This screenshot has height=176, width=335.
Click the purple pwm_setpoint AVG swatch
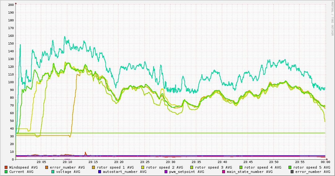[x=166, y=172]
